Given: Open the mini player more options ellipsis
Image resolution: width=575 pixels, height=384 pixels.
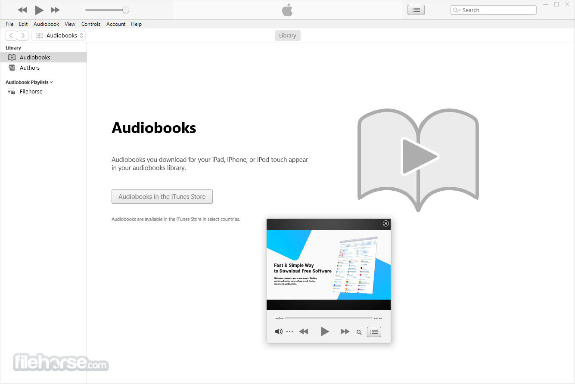Looking at the screenshot, I should (289, 331).
